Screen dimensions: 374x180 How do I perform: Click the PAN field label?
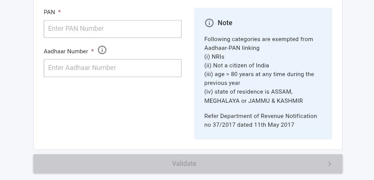pos(49,12)
